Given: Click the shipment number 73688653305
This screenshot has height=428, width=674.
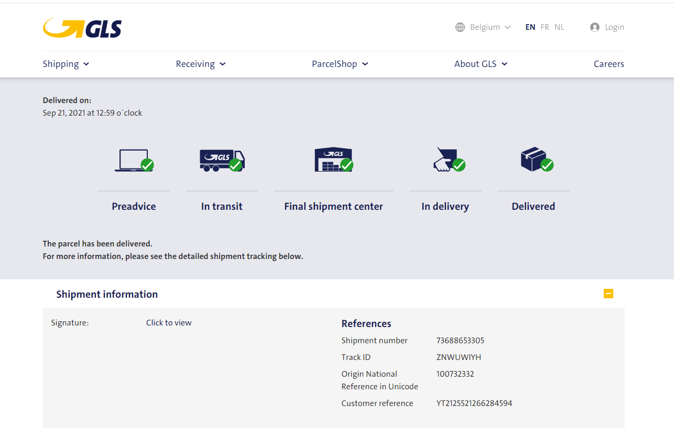Looking at the screenshot, I should pyautogui.click(x=460, y=341).
